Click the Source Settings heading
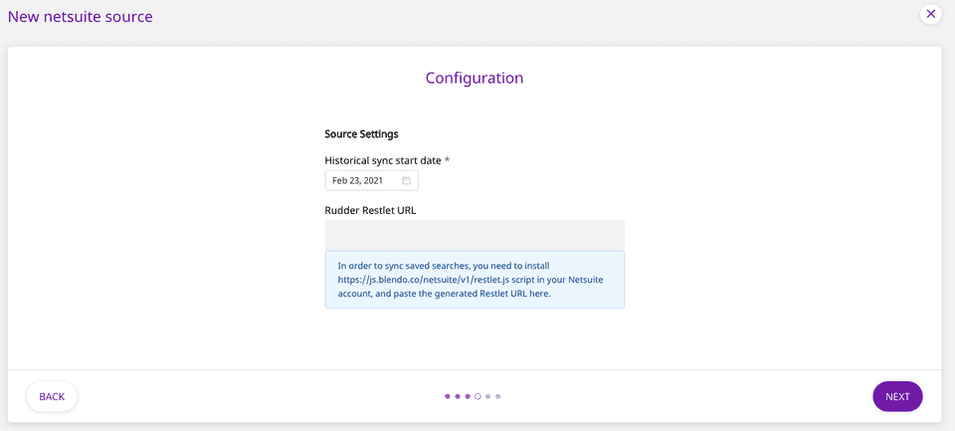 coord(361,133)
